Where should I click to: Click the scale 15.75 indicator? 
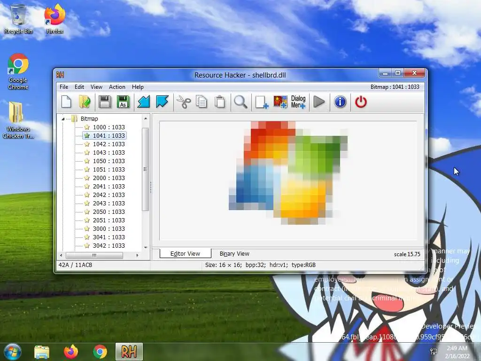[407, 254]
